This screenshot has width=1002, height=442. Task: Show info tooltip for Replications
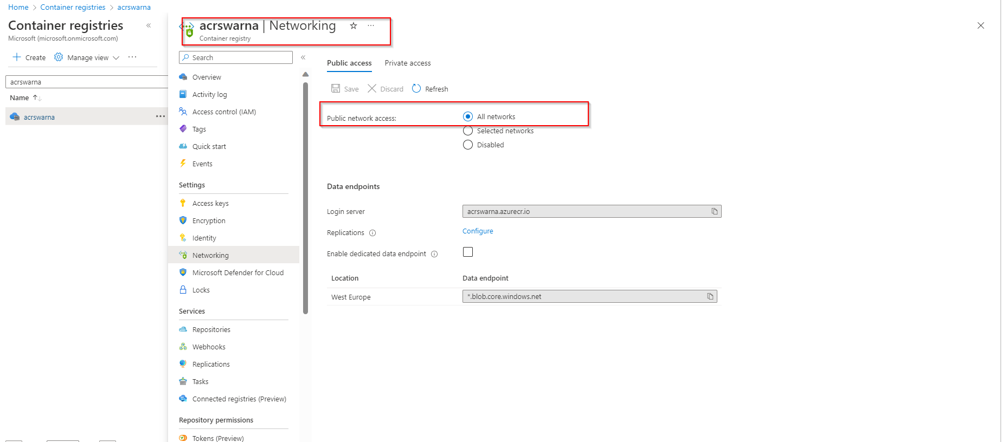[372, 233]
